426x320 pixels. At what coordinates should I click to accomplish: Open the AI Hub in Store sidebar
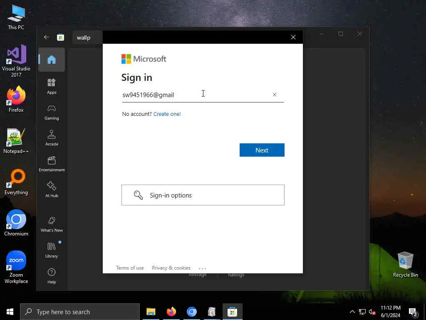pos(52,190)
